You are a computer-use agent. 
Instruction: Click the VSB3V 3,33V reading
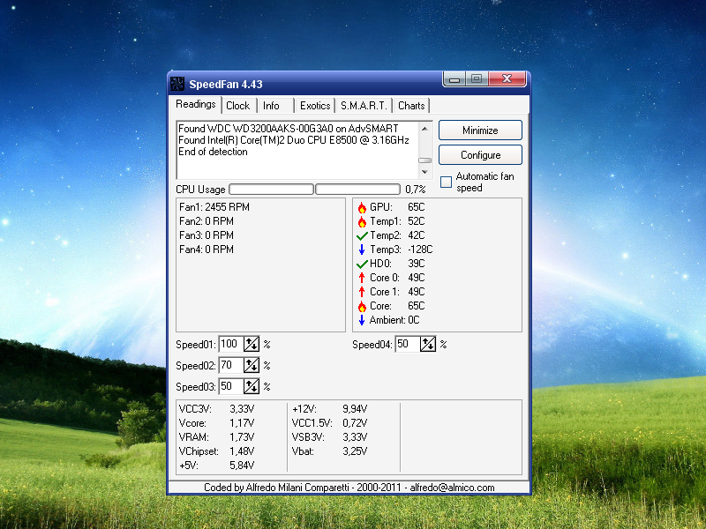coord(329,437)
